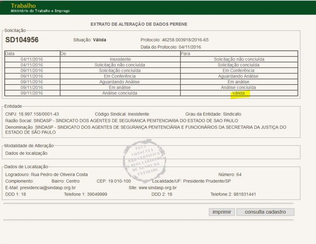Click Data do Protocolo 04/11/2016
This screenshot has width=316, height=244.
click(171, 47)
